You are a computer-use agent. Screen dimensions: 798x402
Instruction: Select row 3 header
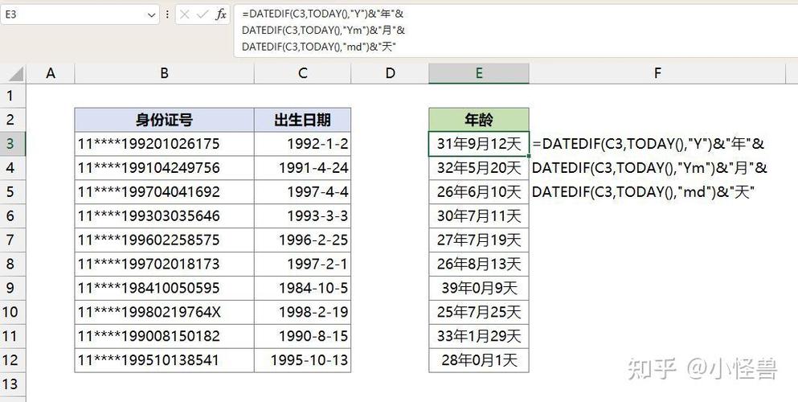pos(11,144)
